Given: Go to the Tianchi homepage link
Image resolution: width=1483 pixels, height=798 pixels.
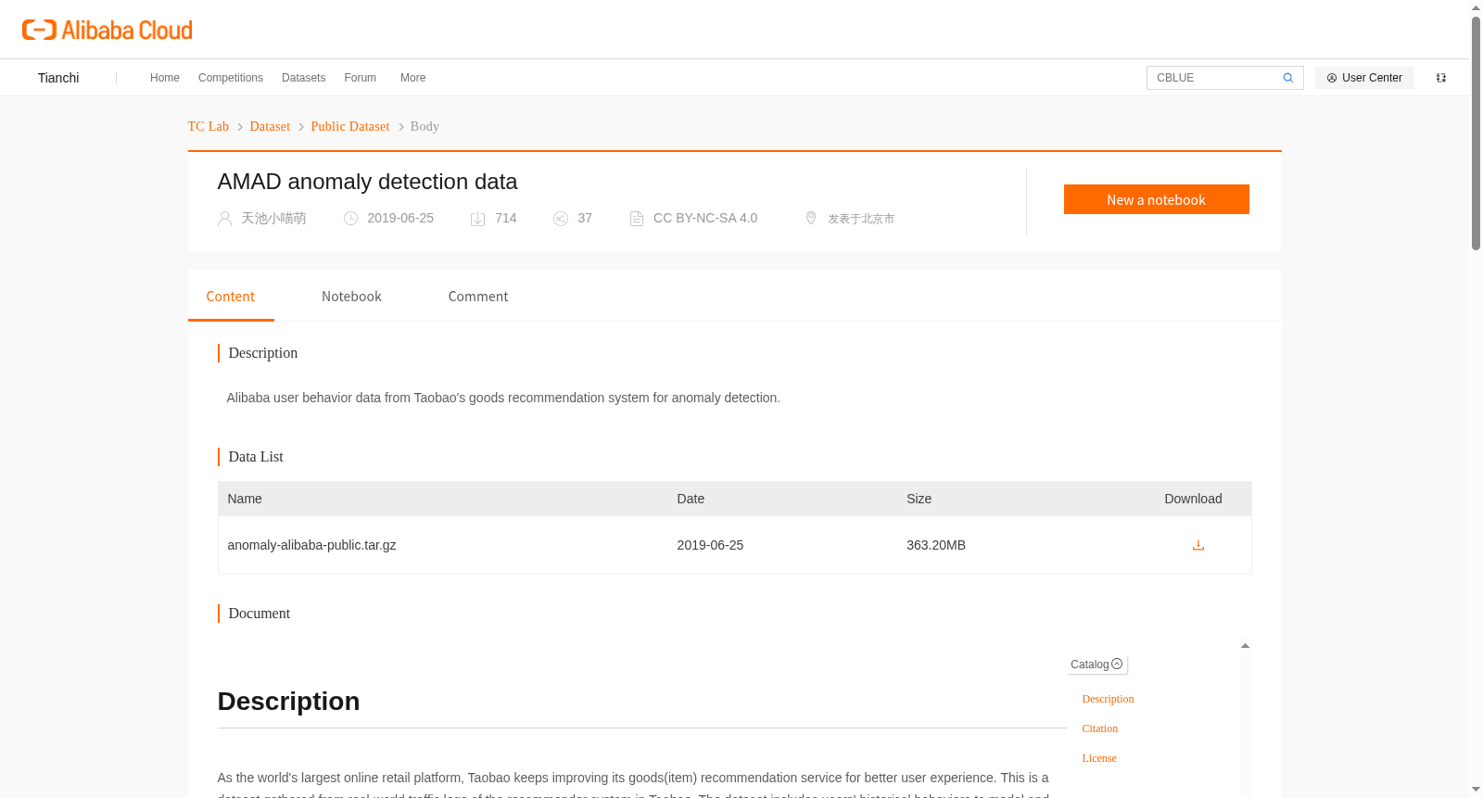Looking at the screenshot, I should (58, 78).
